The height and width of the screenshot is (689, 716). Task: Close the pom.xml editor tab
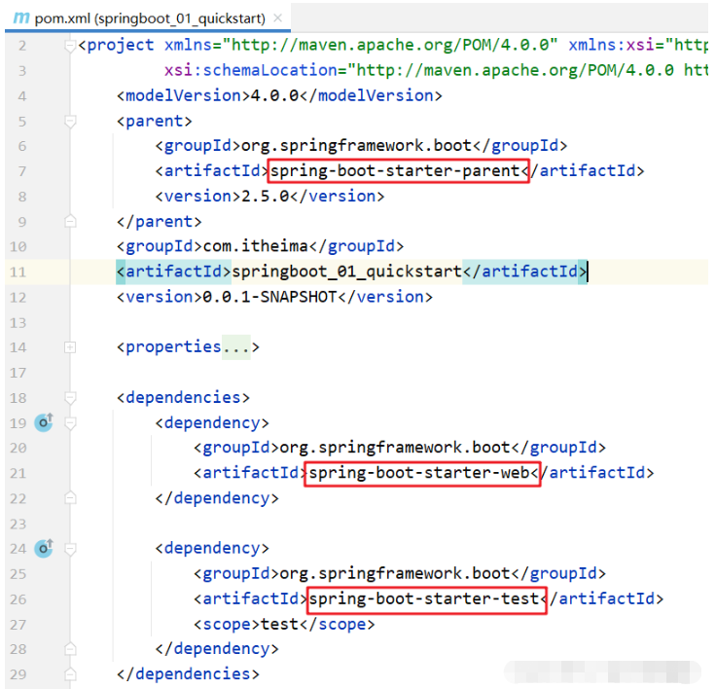tap(280, 18)
